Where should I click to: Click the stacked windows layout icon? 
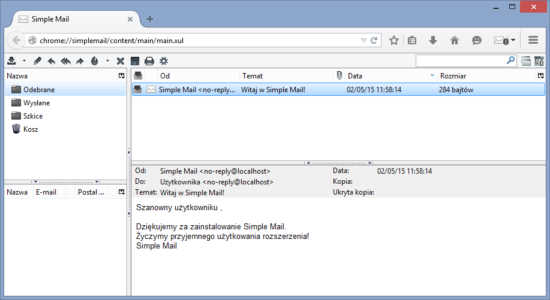point(526,61)
